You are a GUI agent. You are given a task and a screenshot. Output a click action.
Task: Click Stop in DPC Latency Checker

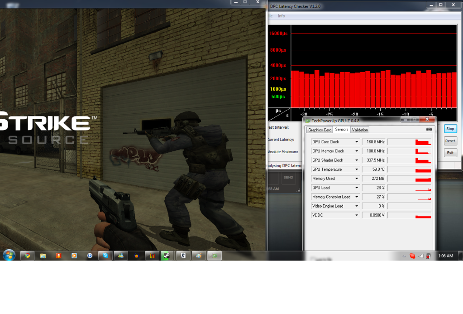[x=450, y=129]
